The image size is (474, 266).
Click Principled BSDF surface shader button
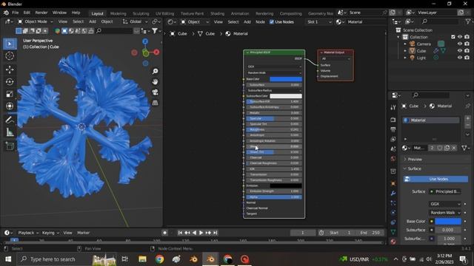coord(445,191)
